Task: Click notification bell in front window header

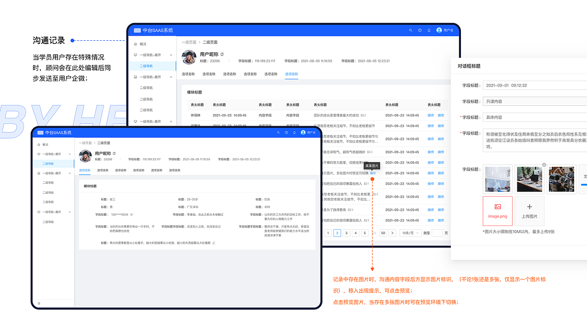Action: pos(294,132)
